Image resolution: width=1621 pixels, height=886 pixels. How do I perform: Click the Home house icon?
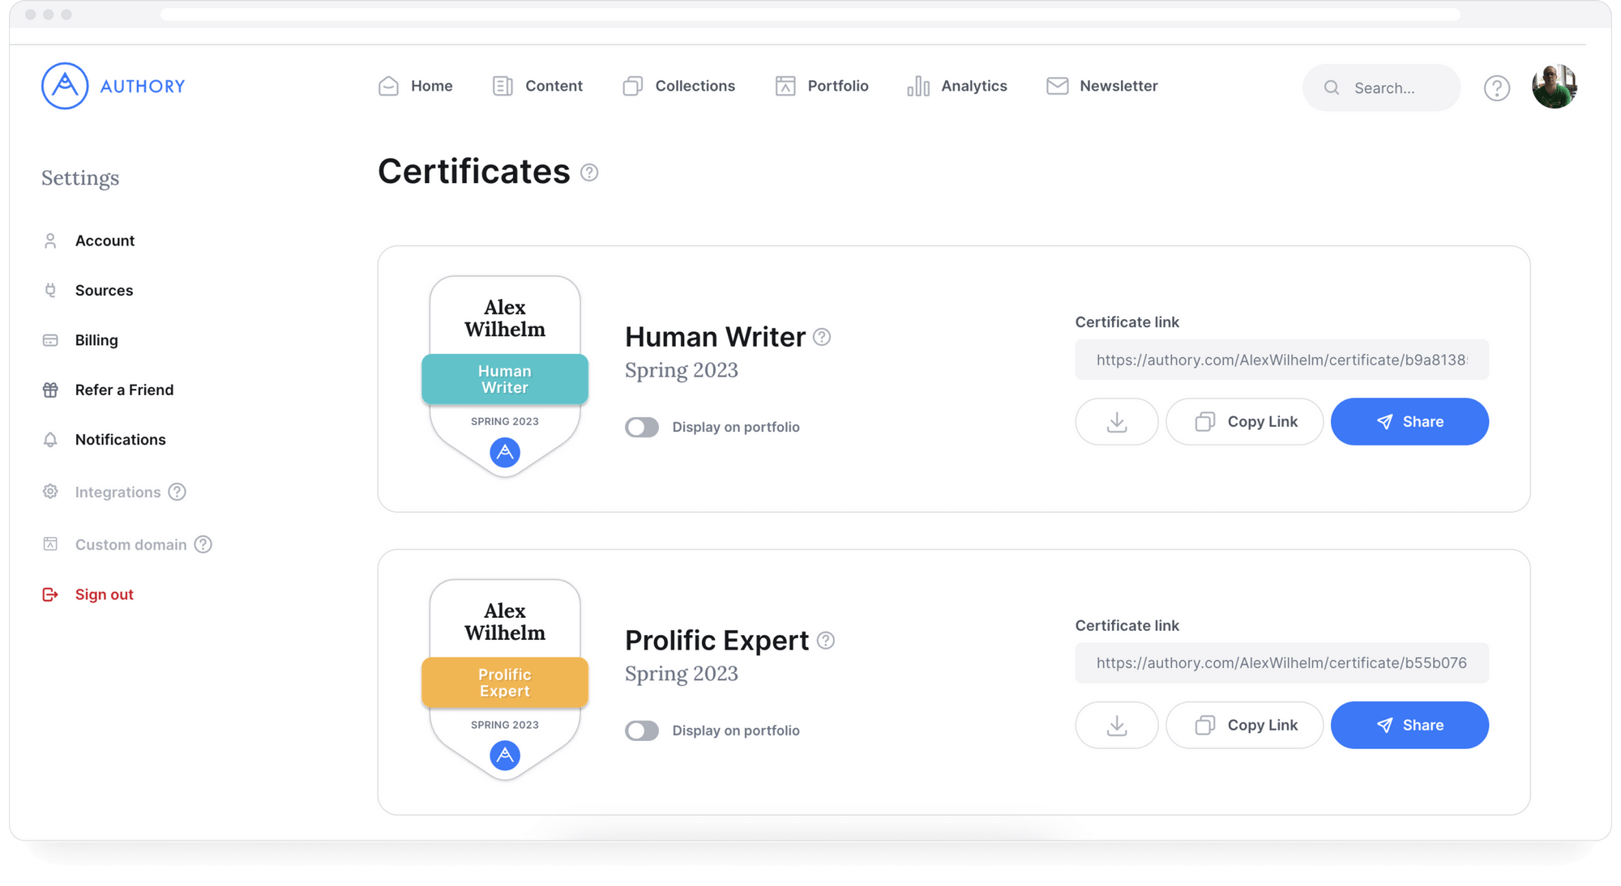pyautogui.click(x=388, y=86)
